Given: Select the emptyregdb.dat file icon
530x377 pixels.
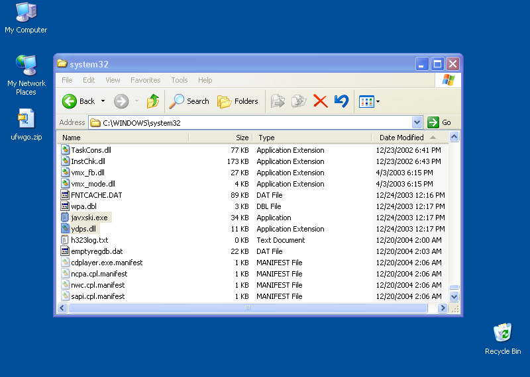Looking at the screenshot, I should click(x=65, y=251).
